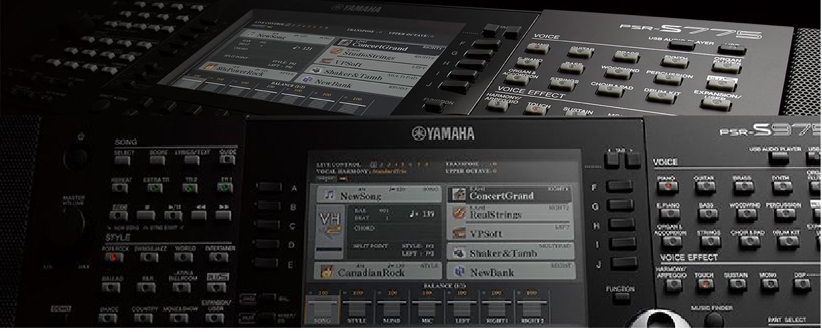Viewport: 822px width, 332px height.
Task: Toggle the EXTRA TR button on S975
Action: point(156,187)
